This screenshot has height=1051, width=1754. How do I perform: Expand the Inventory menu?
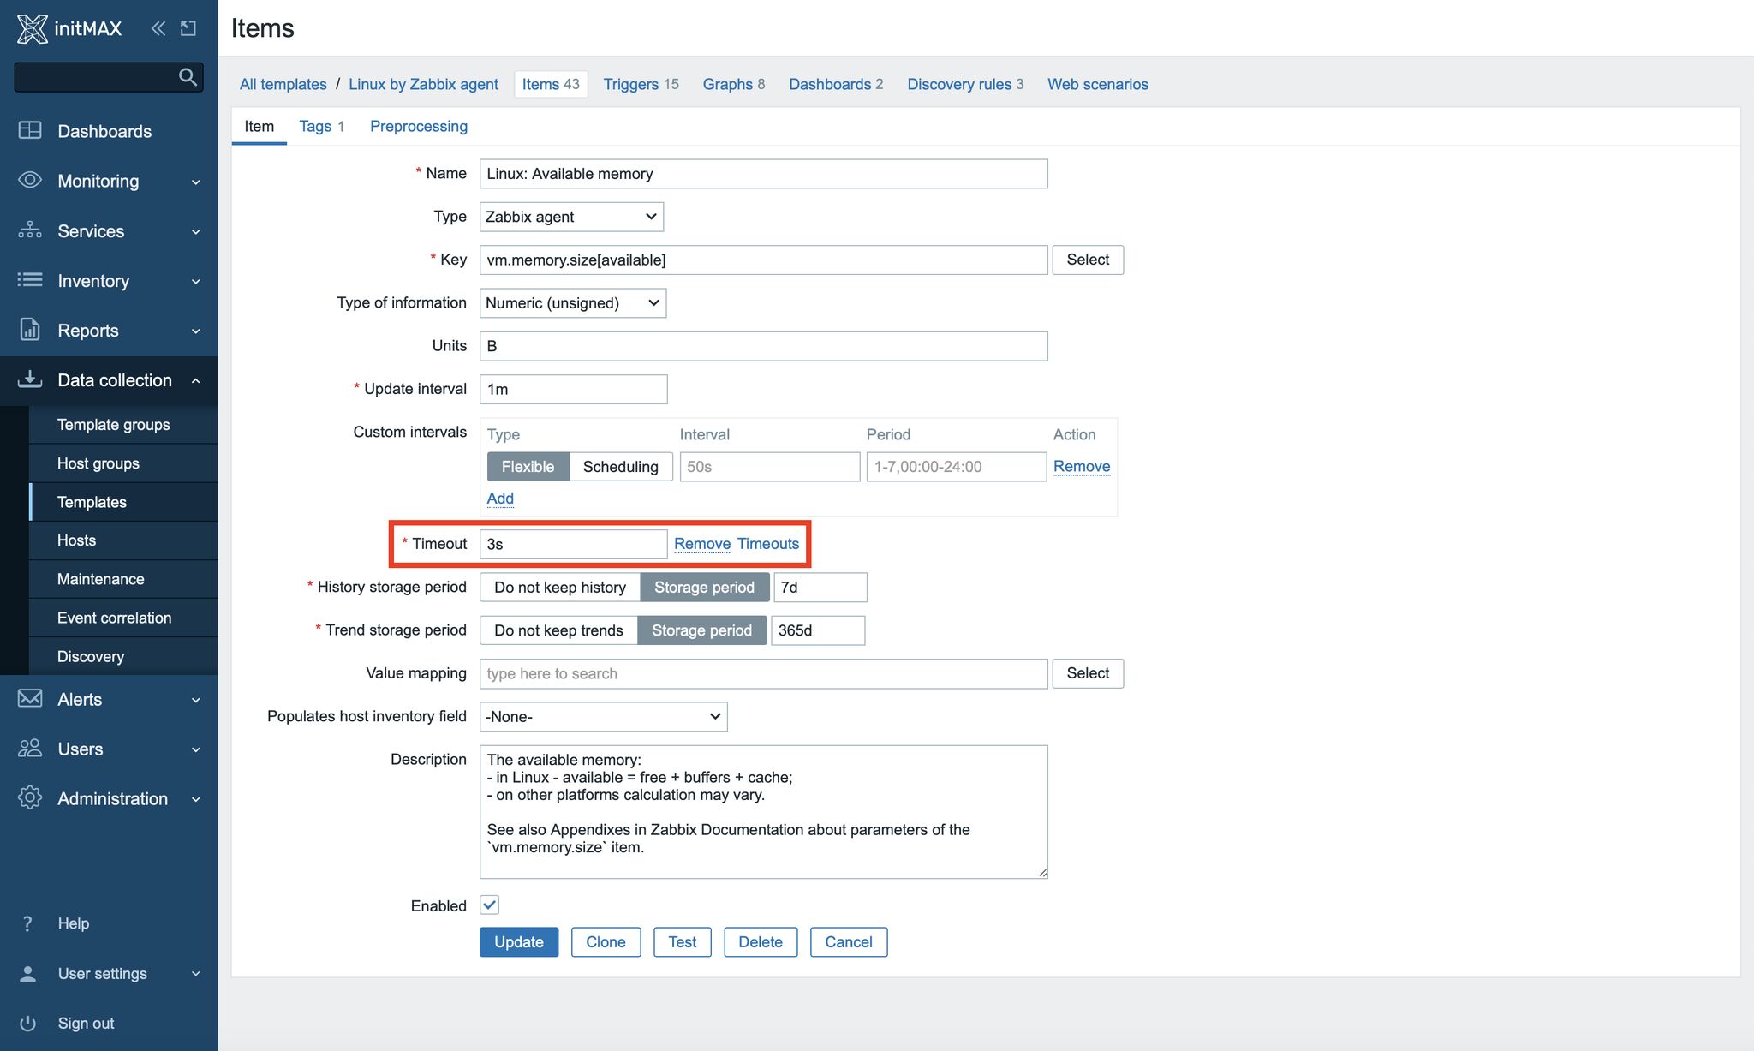tap(196, 281)
